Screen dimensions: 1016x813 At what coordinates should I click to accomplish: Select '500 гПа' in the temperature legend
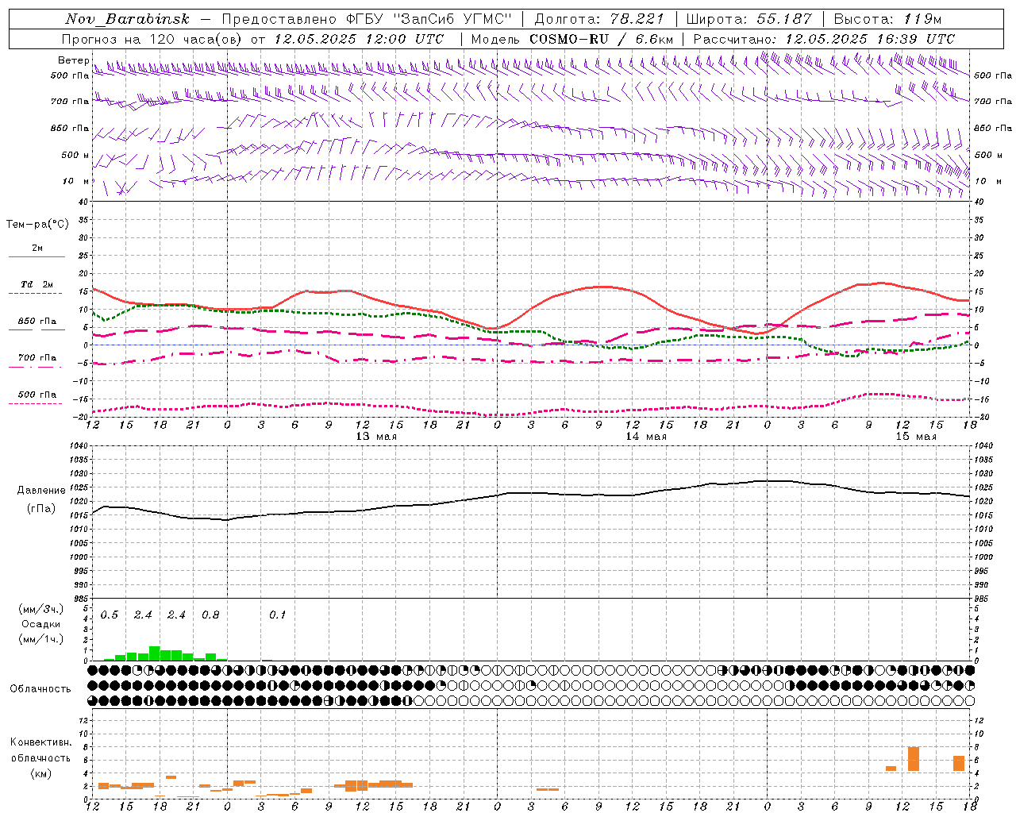[x=37, y=395]
